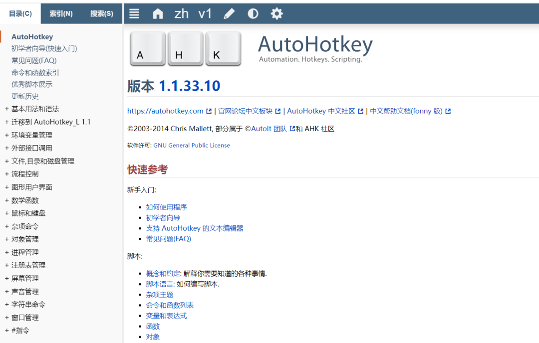Open 优秀脚本展示 in sidebar
This screenshot has height=343, width=539.
[32, 84]
